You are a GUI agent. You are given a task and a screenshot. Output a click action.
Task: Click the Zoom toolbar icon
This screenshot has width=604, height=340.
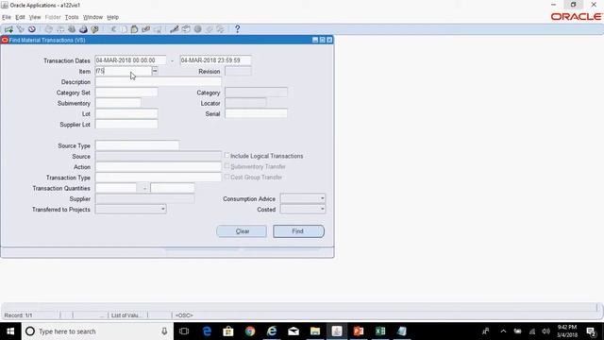186,29
